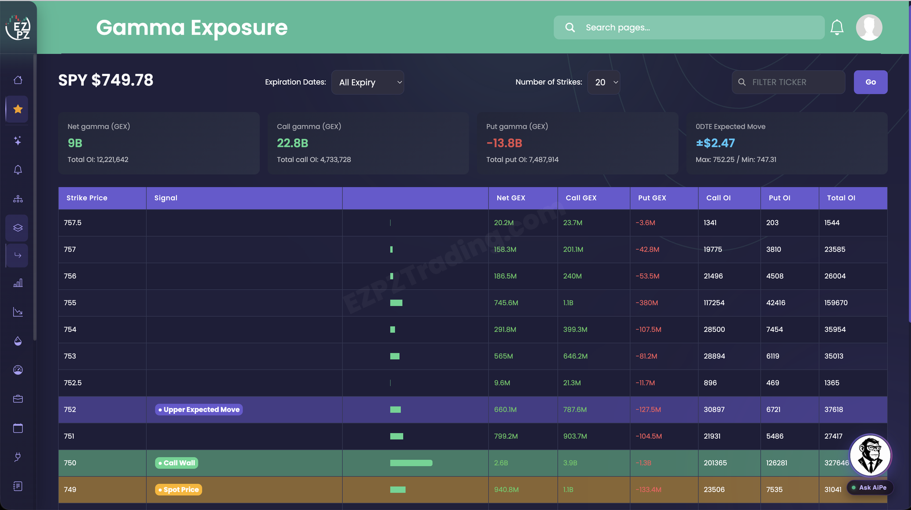
Task: Select the 126281 put OI value
Action: pos(777,463)
